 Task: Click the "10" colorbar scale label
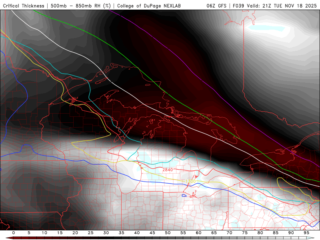coord(44,233)
